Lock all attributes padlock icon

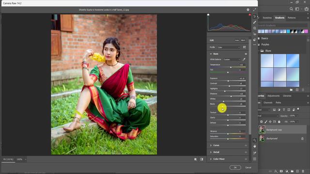click(x=279, y=122)
